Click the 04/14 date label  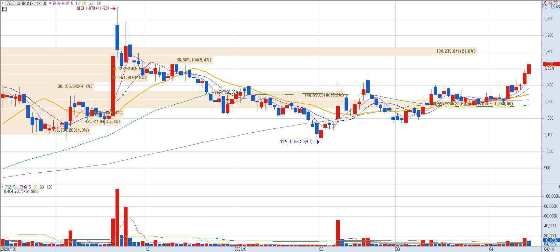pyautogui.click(x=549, y=249)
